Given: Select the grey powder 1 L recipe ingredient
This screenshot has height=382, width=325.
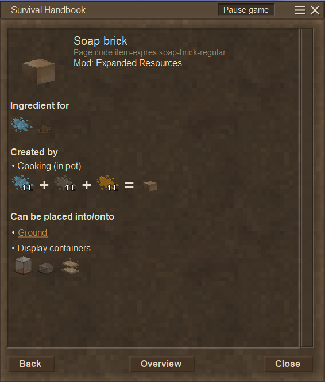Looking at the screenshot, I should (65, 183).
